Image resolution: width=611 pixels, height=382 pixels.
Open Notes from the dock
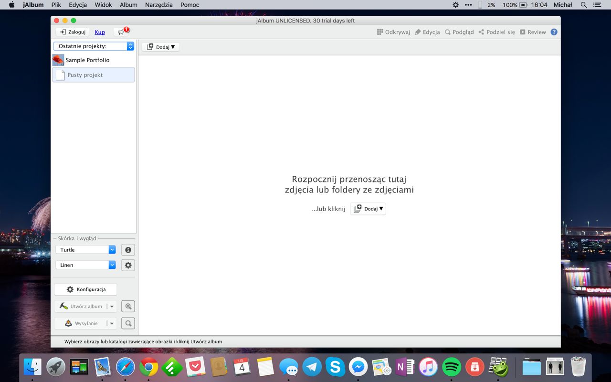point(265,367)
